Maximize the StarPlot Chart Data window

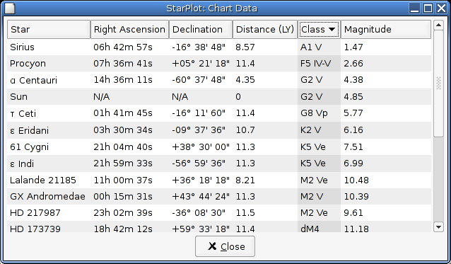pyautogui.click(x=428, y=8)
